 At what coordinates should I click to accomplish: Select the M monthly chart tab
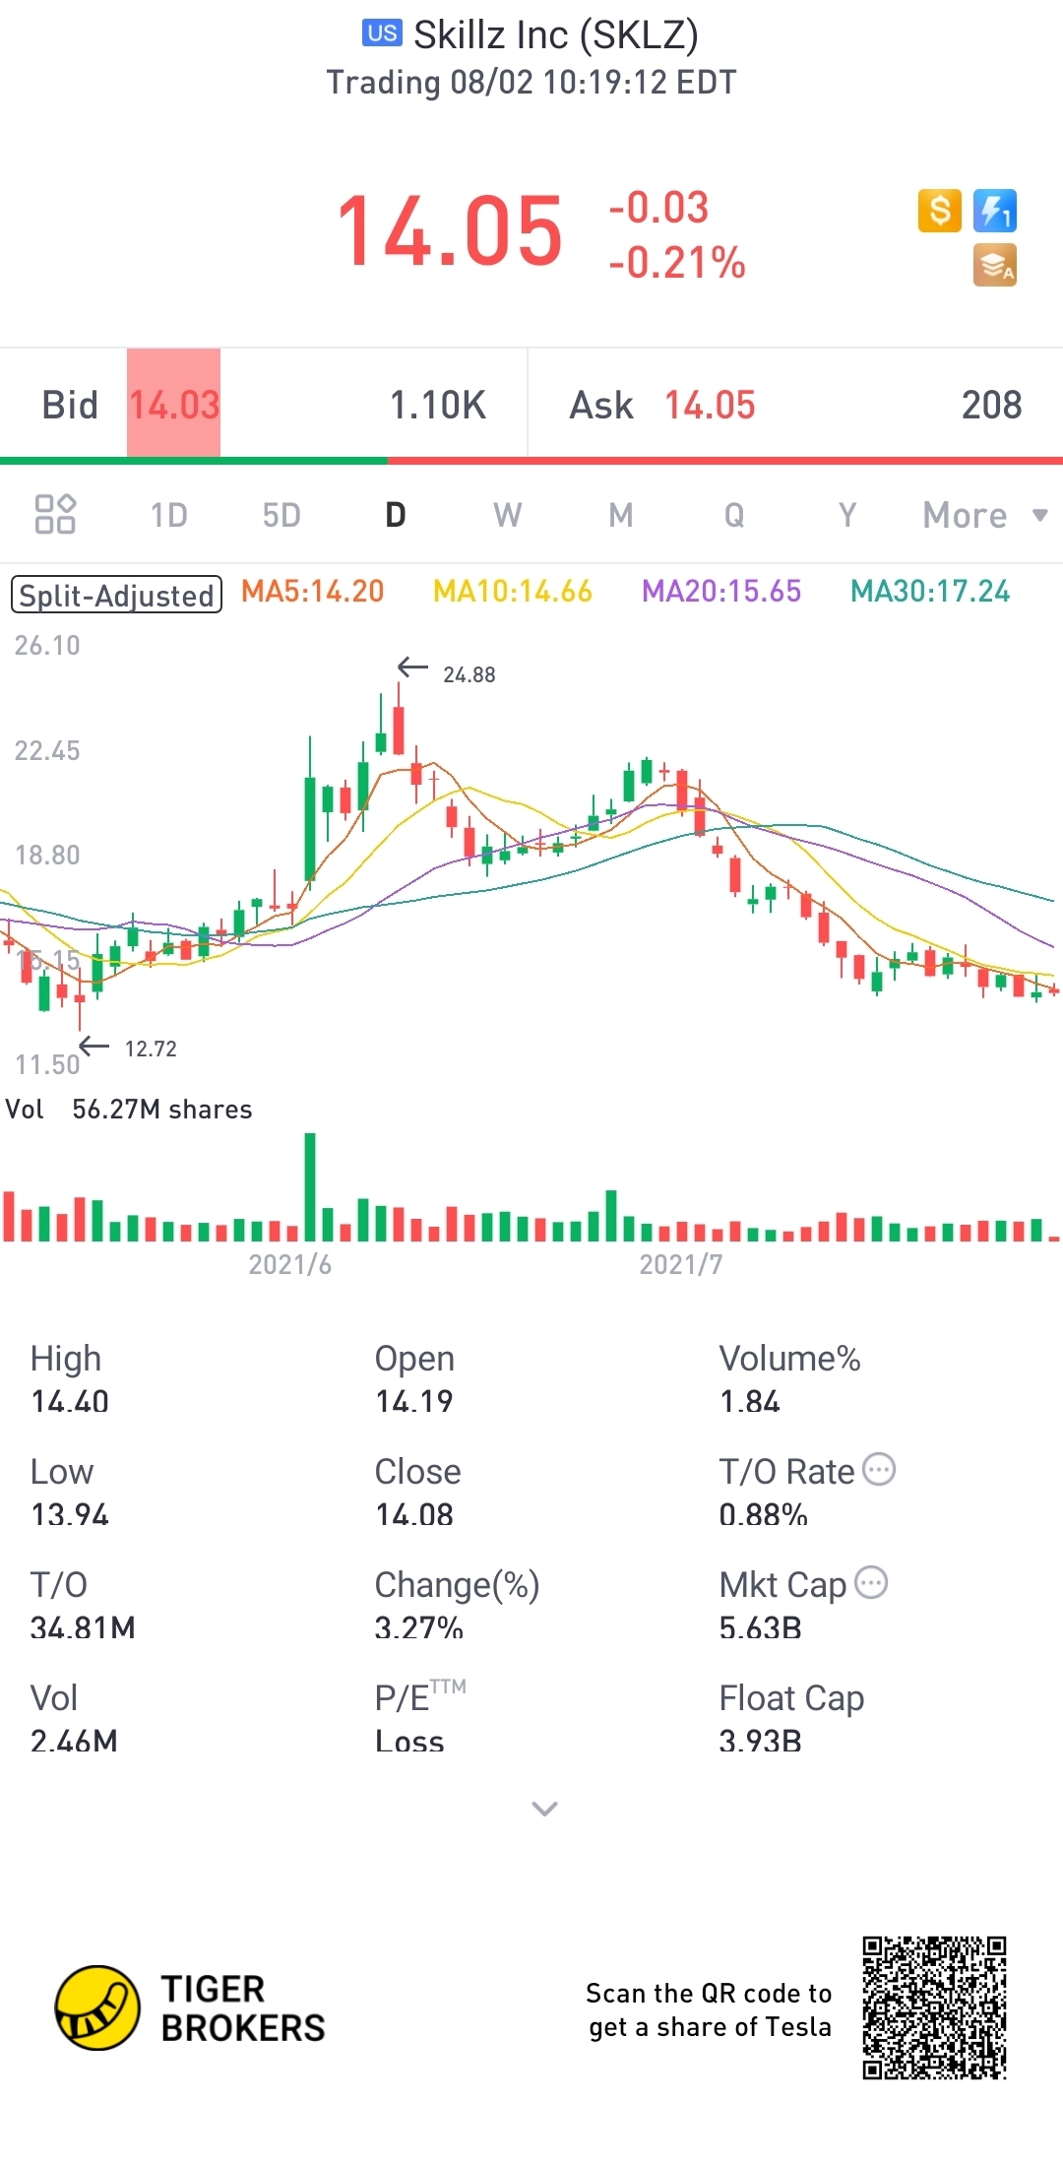click(x=621, y=515)
